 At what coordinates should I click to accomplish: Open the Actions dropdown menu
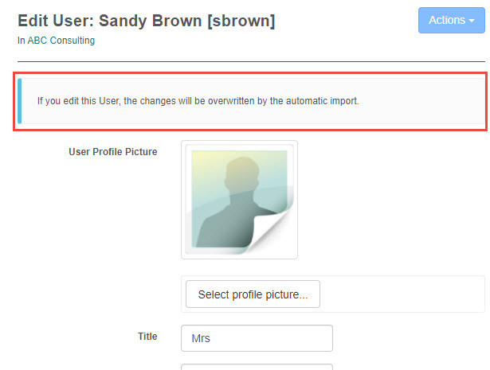tap(451, 21)
